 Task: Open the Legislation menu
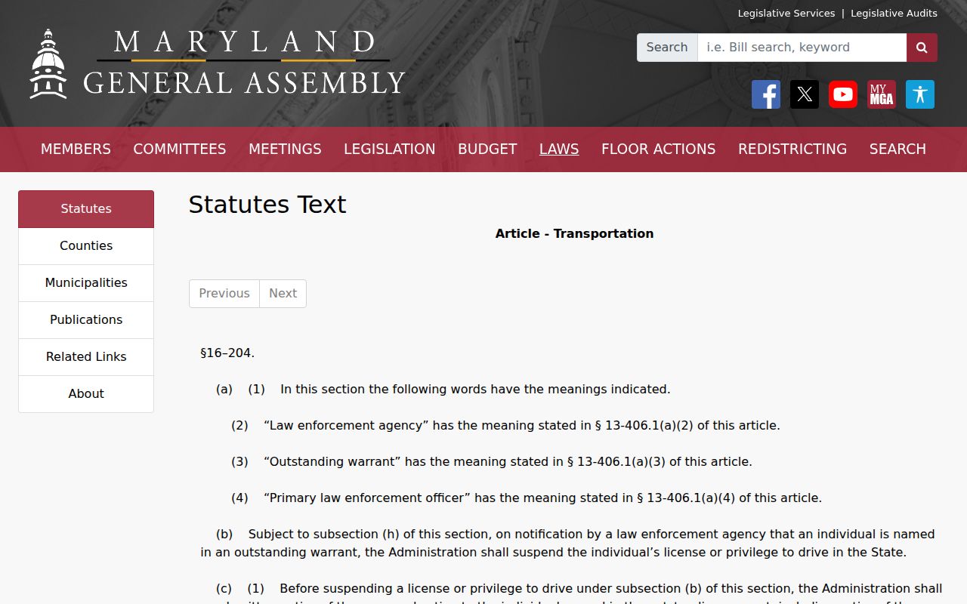coord(390,149)
